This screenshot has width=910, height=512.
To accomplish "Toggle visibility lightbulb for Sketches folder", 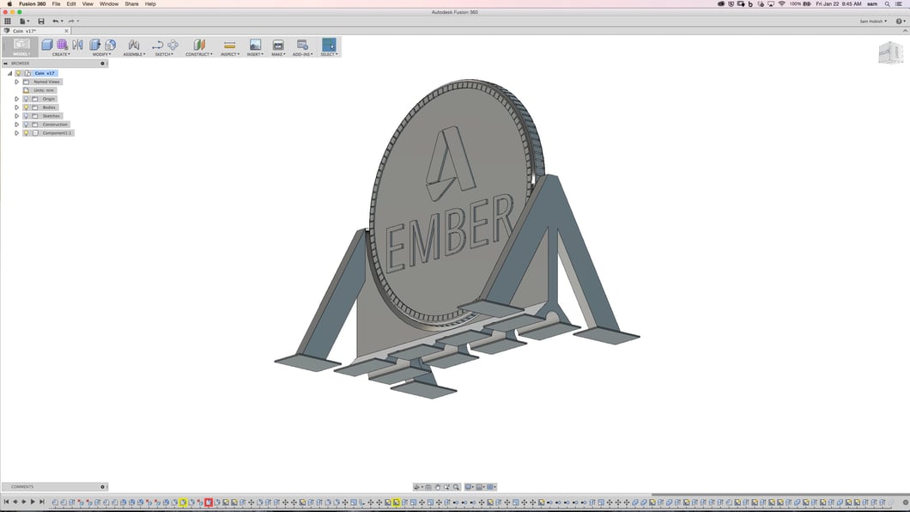I will pos(26,116).
